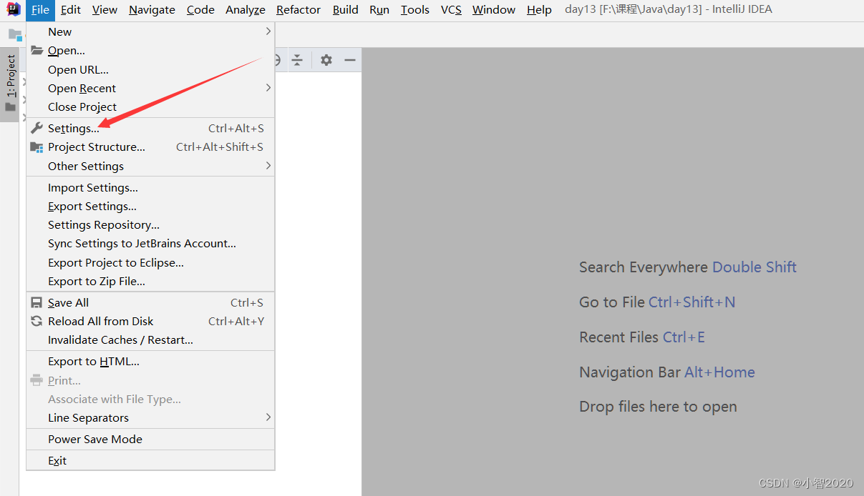Hide the Project tool window via minus icon
The height and width of the screenshot is (496, 864).
point(349,60)
